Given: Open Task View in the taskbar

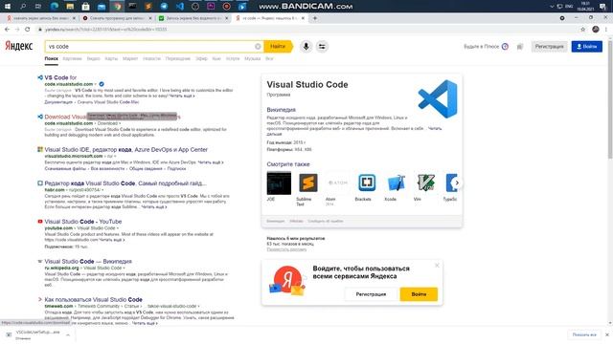Looking at the screenshot, I should click(x=38, y=7).
